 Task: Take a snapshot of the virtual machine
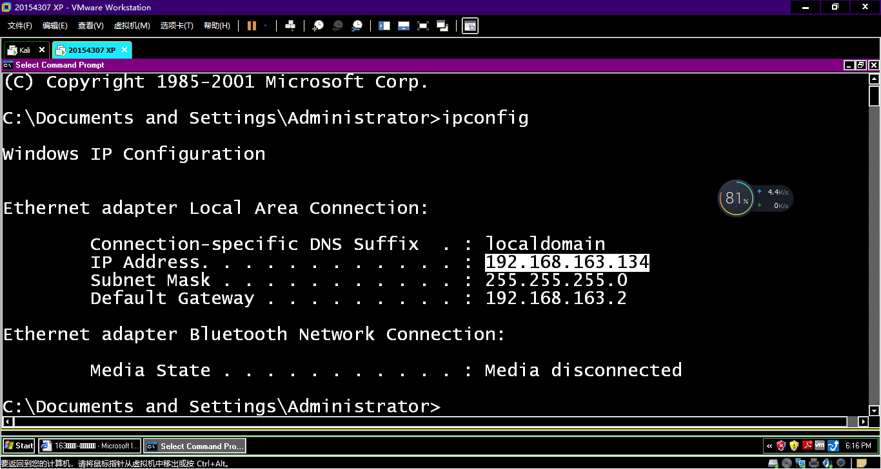coord(318,26)
